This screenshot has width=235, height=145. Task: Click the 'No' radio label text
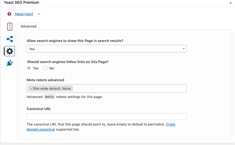tap(52, 68)
